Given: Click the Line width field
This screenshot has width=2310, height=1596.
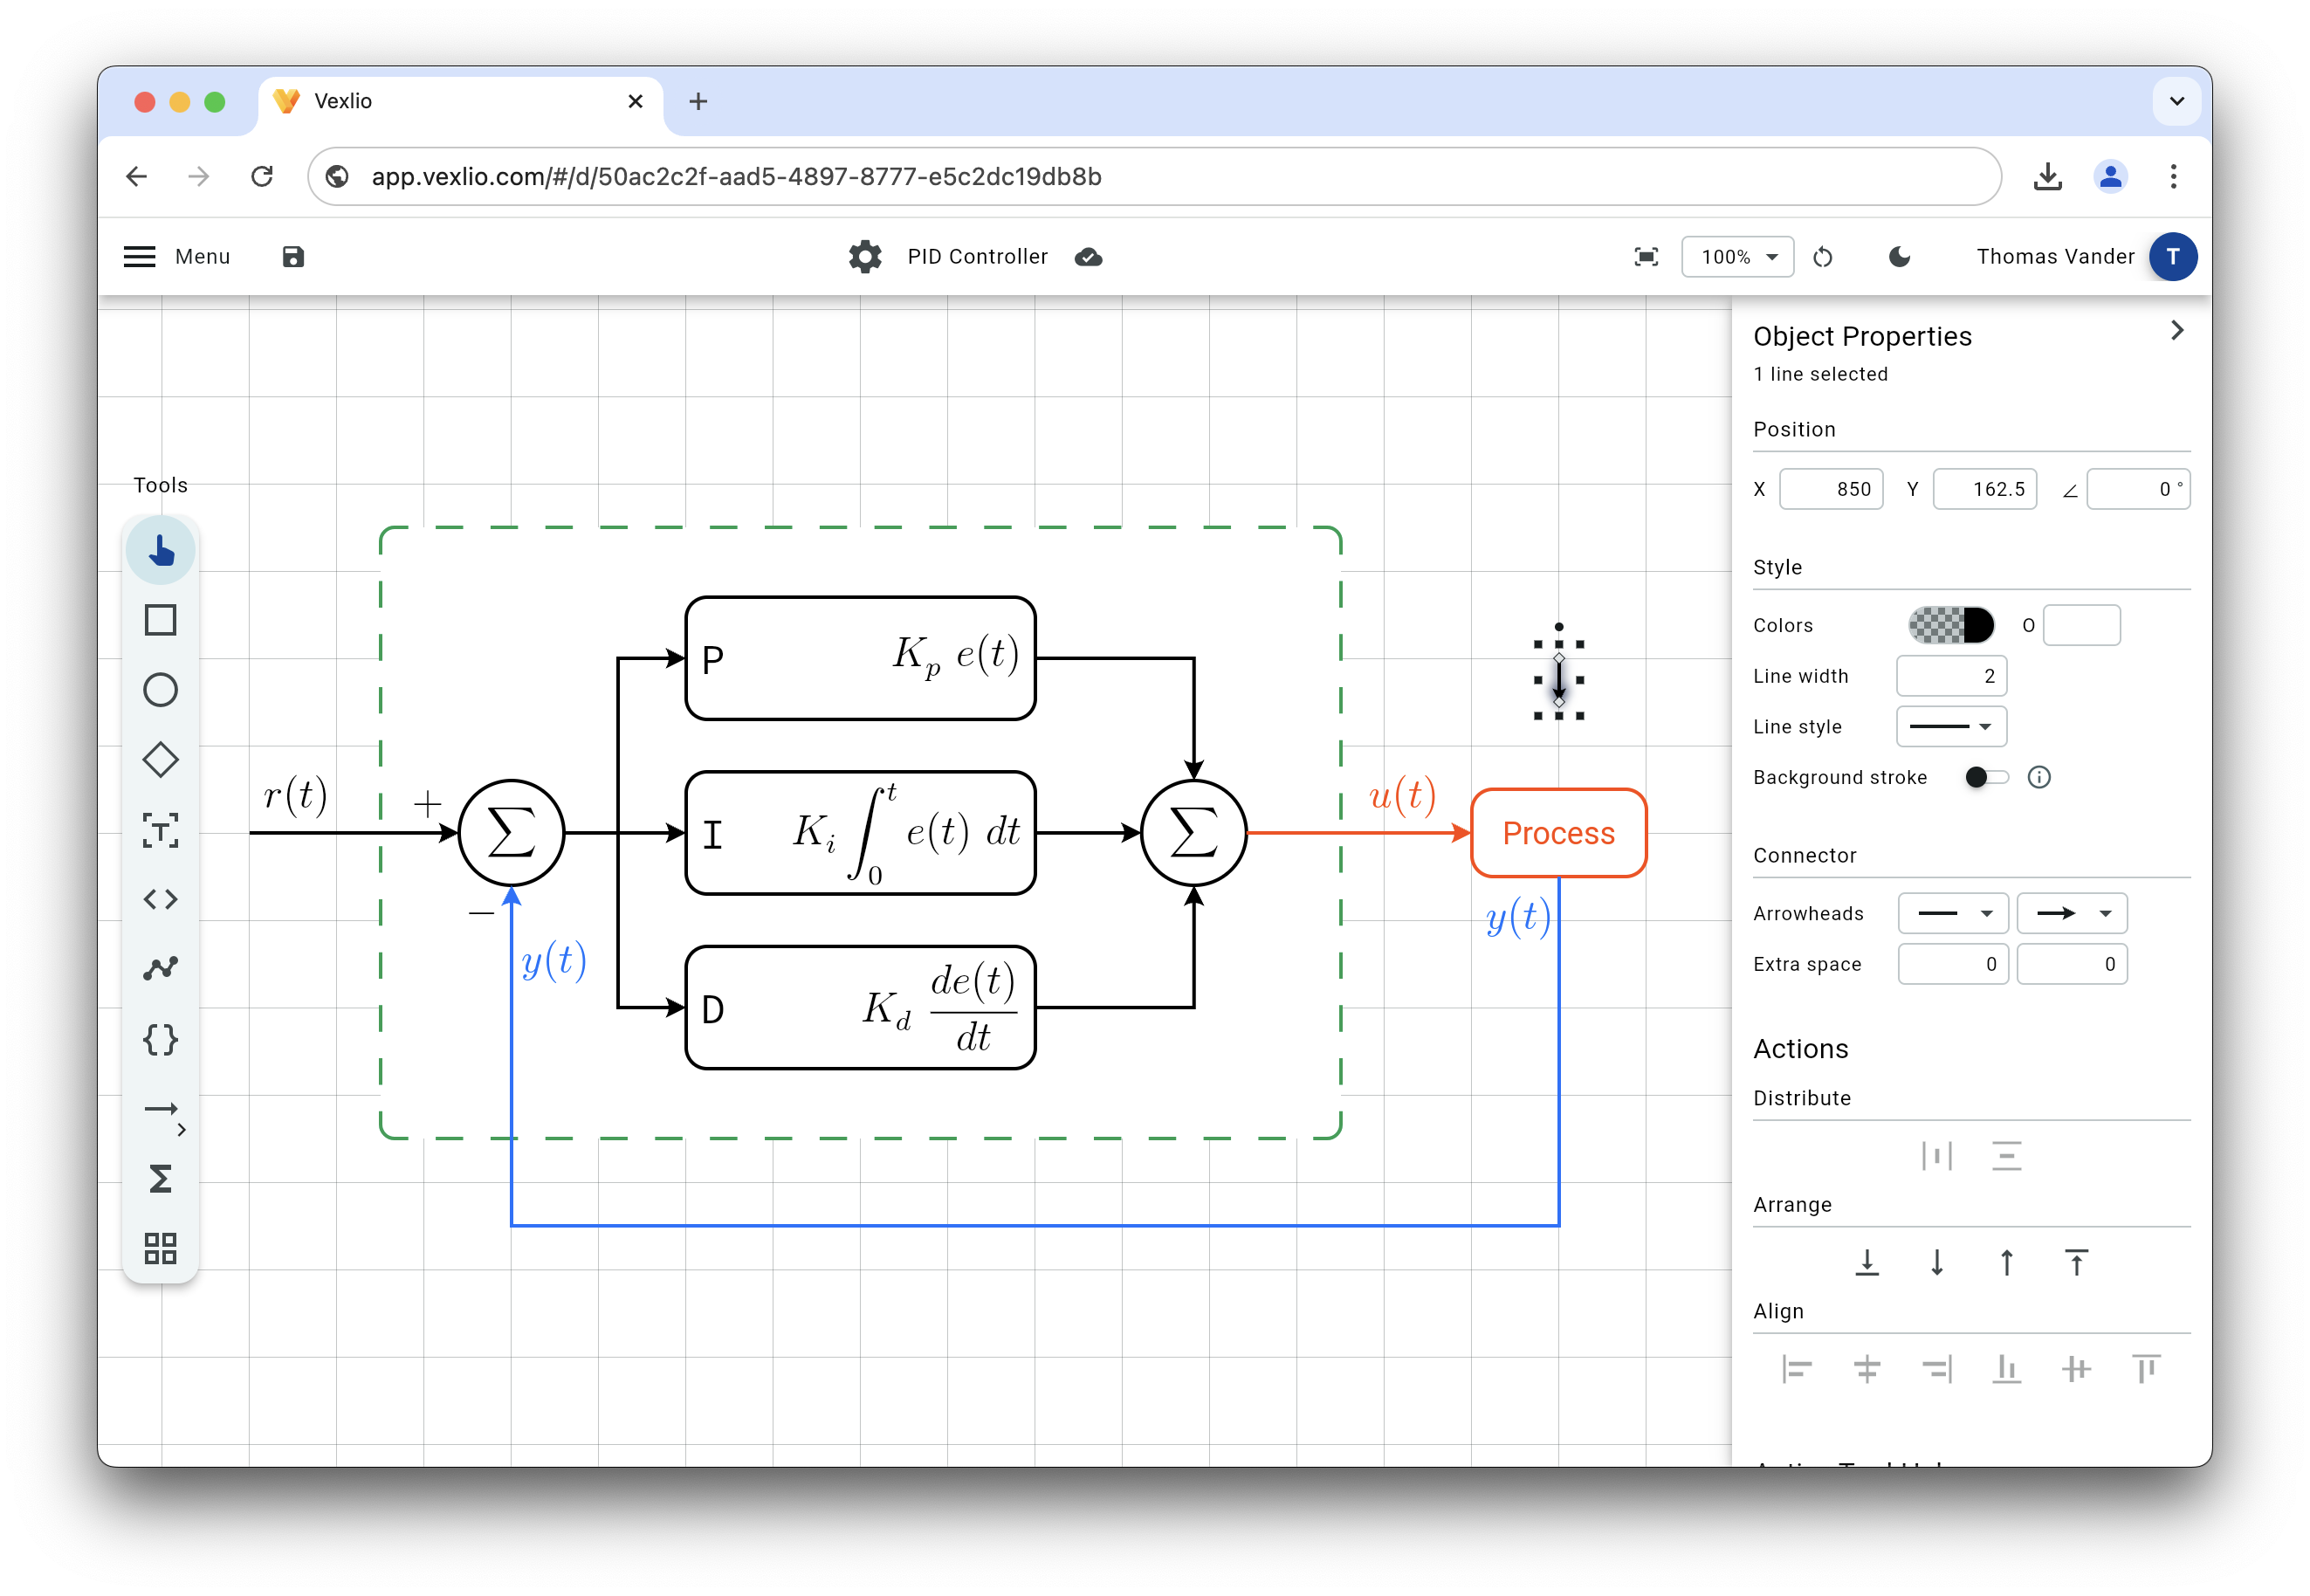Looking at the screenshot, I should click(1951, 677).
